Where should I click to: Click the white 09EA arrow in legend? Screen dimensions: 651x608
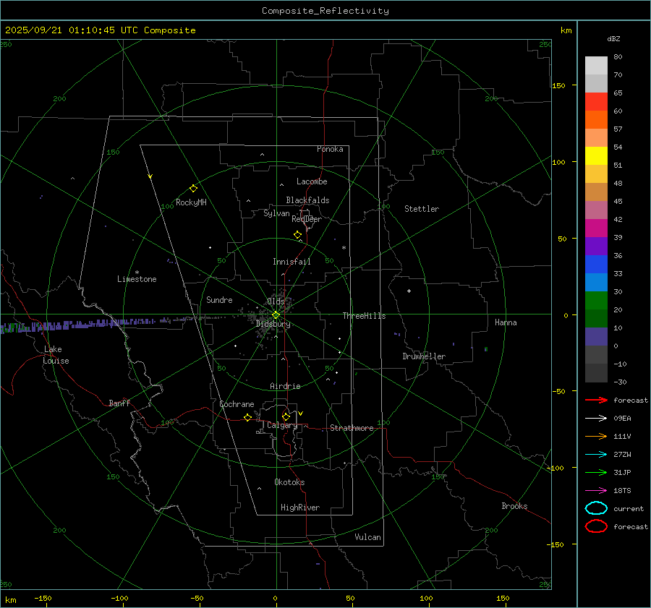pyautogui.click(x=596, y=418)
